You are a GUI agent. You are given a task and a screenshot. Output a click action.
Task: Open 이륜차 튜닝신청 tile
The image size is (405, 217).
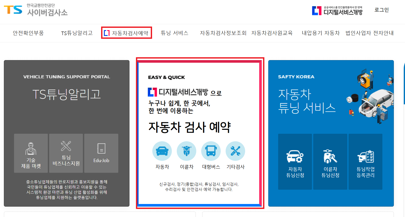point(330,162)
